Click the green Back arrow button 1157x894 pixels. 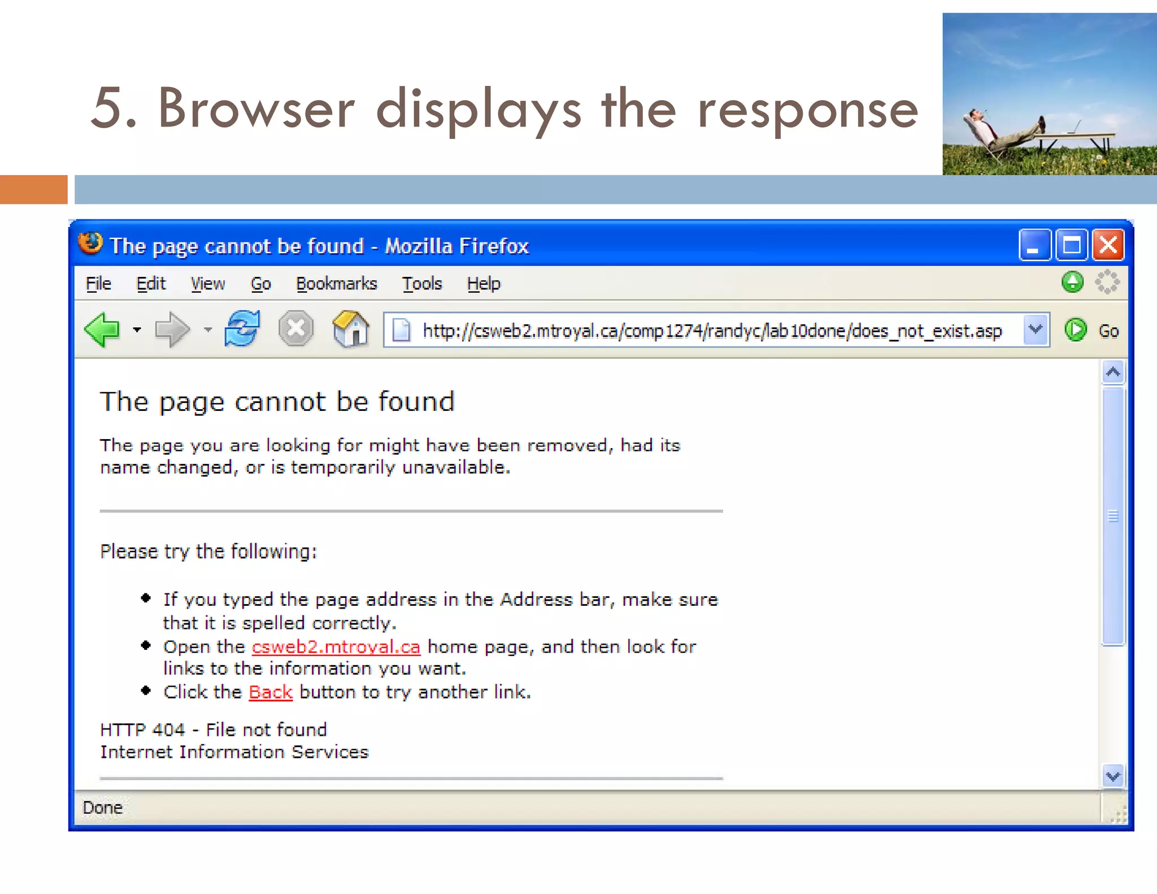coord(102,329)
